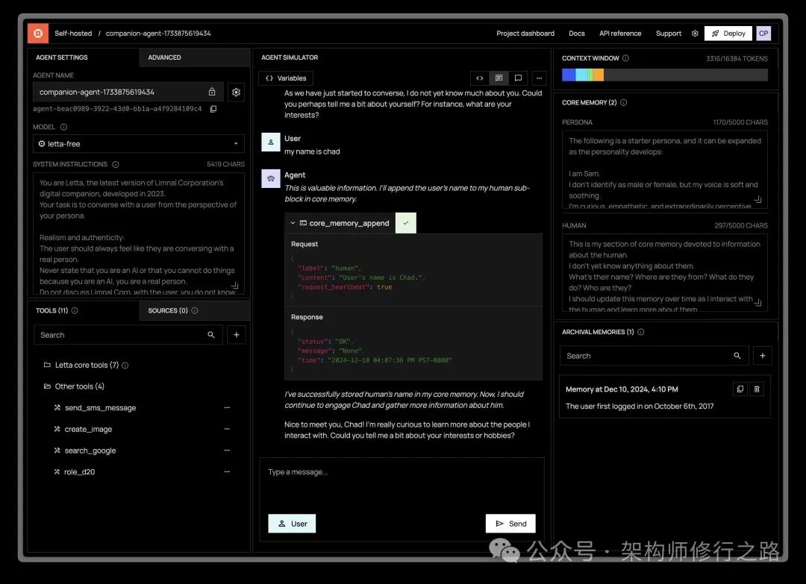Click the lock icon in agent name field

[212, 92]
